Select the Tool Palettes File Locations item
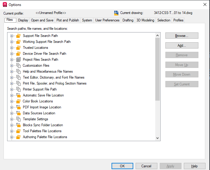210x170 pixels. (42, 131)
